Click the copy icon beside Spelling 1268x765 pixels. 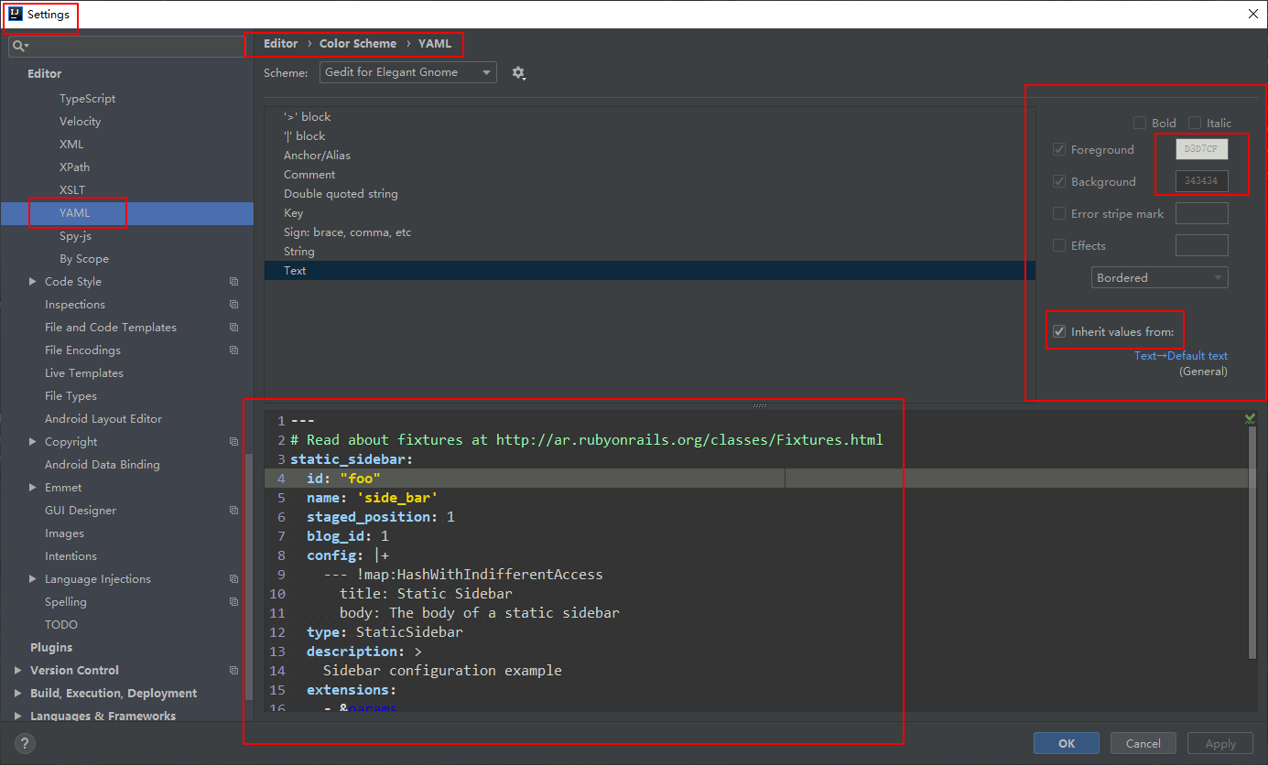click(234, 602)
